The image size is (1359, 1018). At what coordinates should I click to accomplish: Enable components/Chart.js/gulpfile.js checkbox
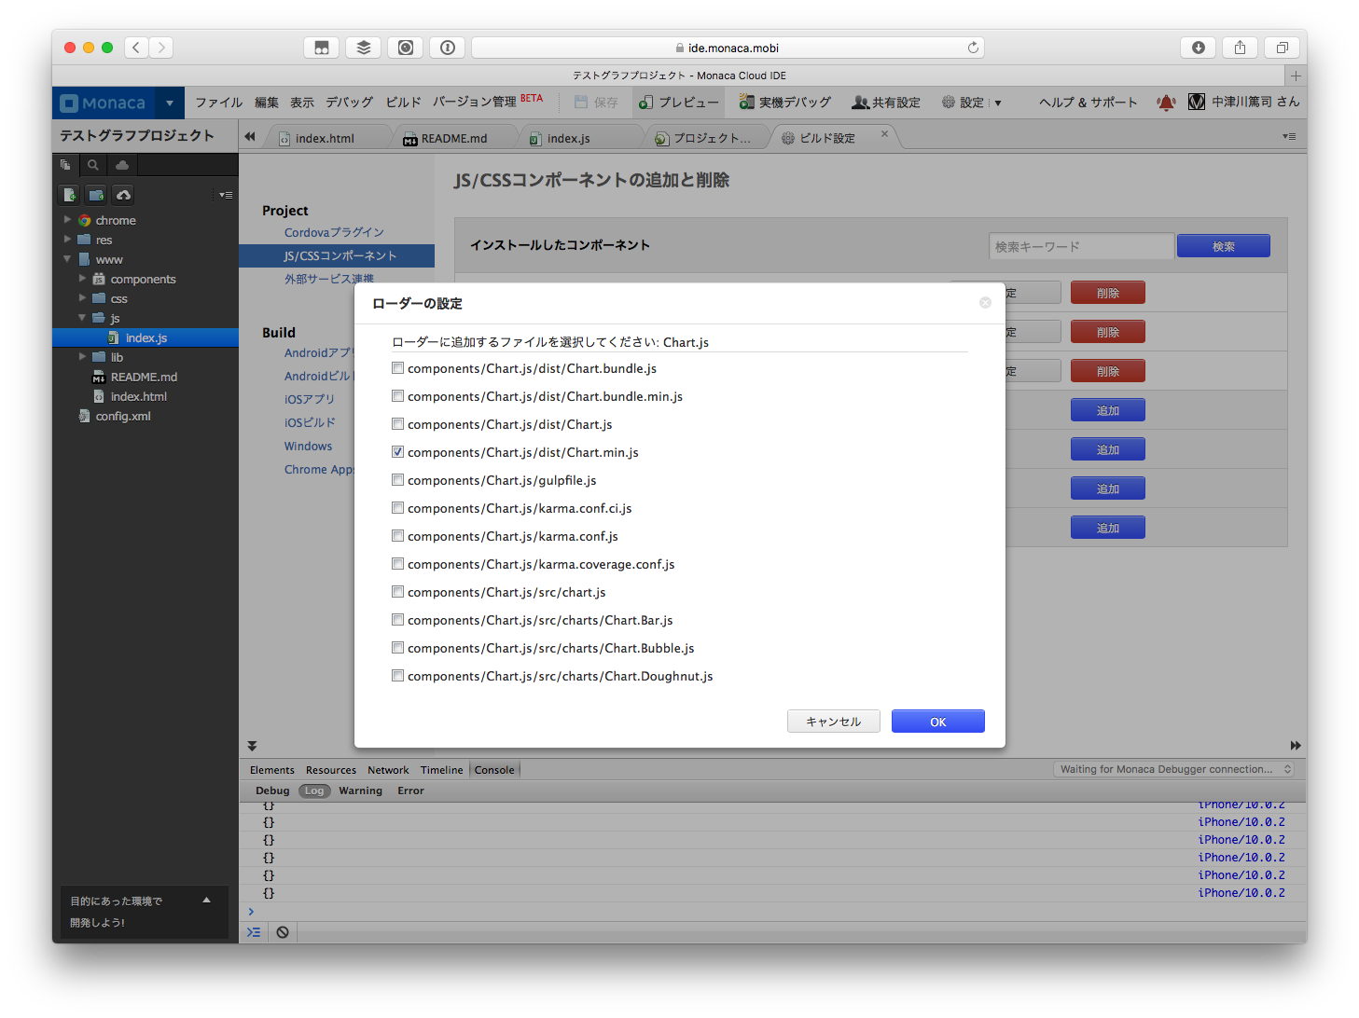[x=397, y=479]
